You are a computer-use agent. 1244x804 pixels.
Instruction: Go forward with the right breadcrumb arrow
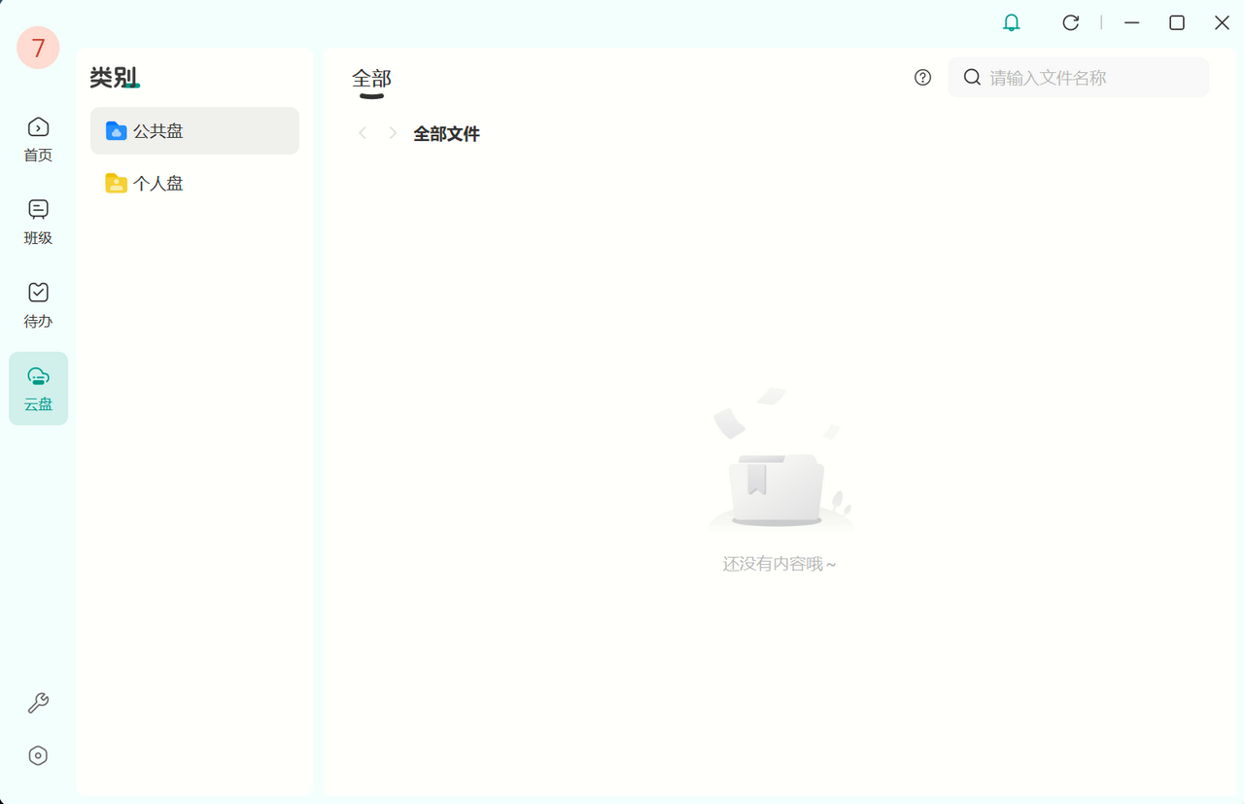click(x=392, y=132)
